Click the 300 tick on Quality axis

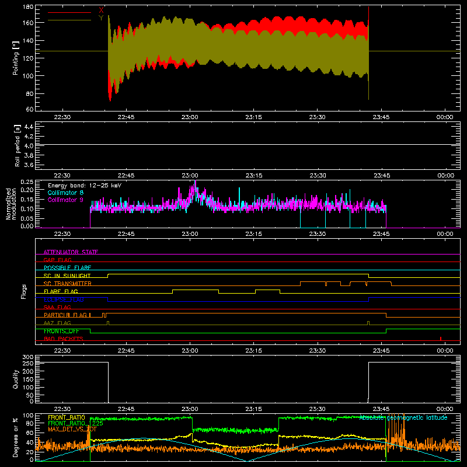coord(28,357)
